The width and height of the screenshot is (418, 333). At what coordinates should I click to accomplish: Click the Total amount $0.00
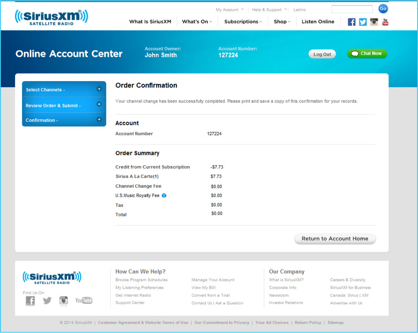[x=217, y=213]
